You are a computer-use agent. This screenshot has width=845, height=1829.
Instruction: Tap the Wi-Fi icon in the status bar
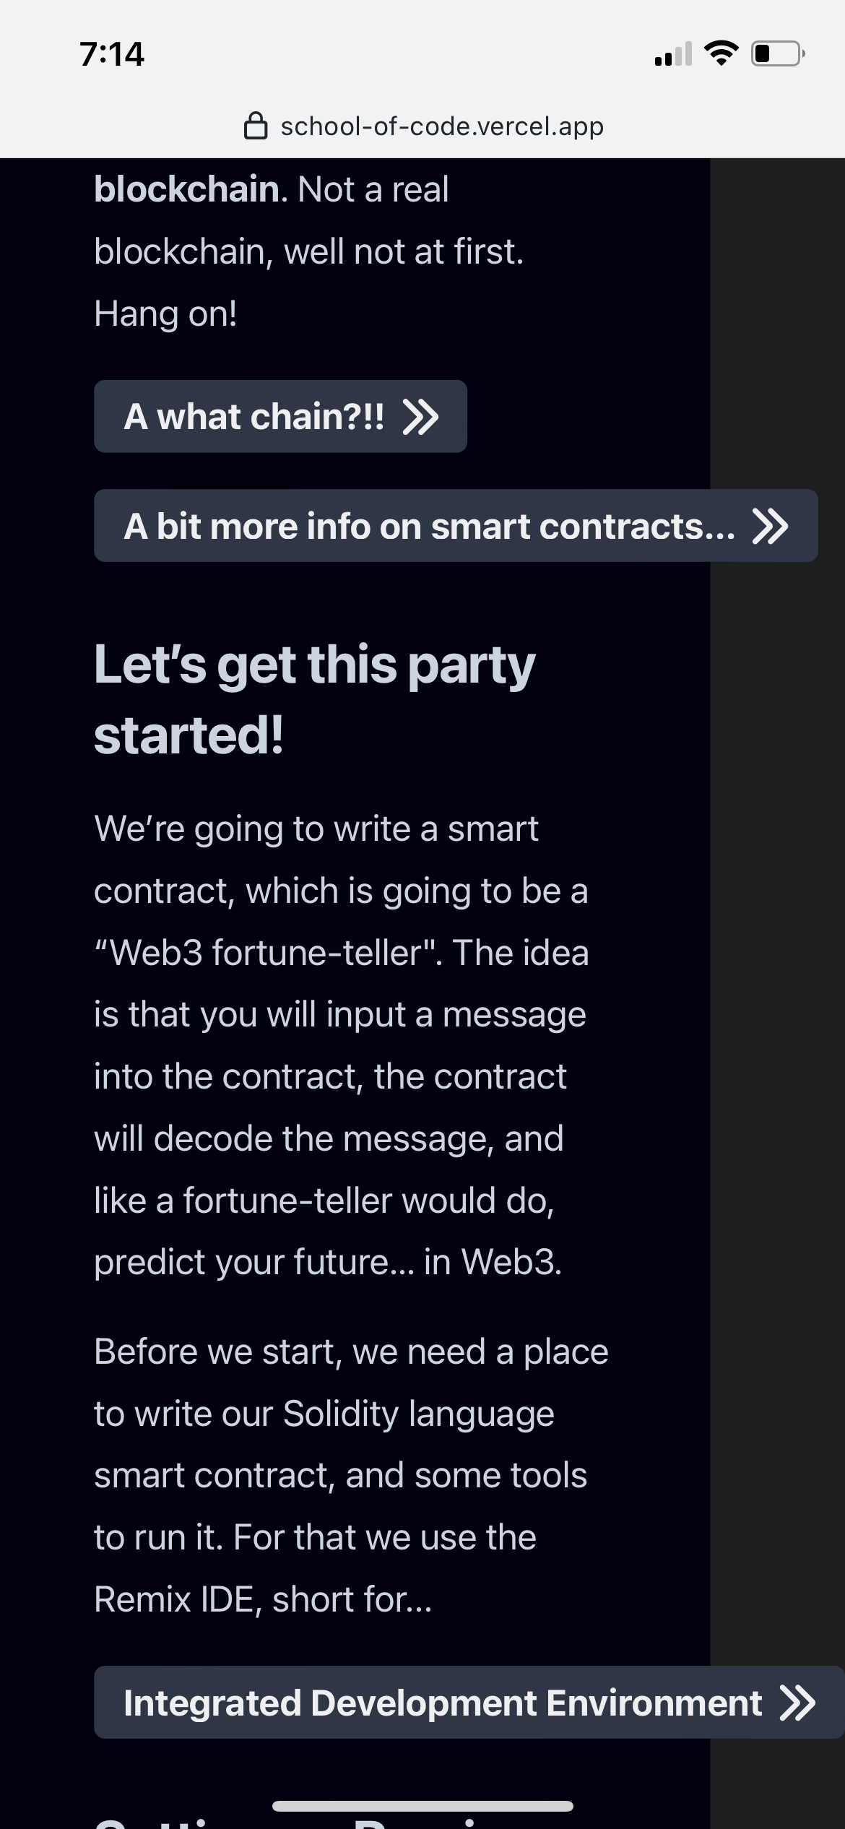coord(720,51)
